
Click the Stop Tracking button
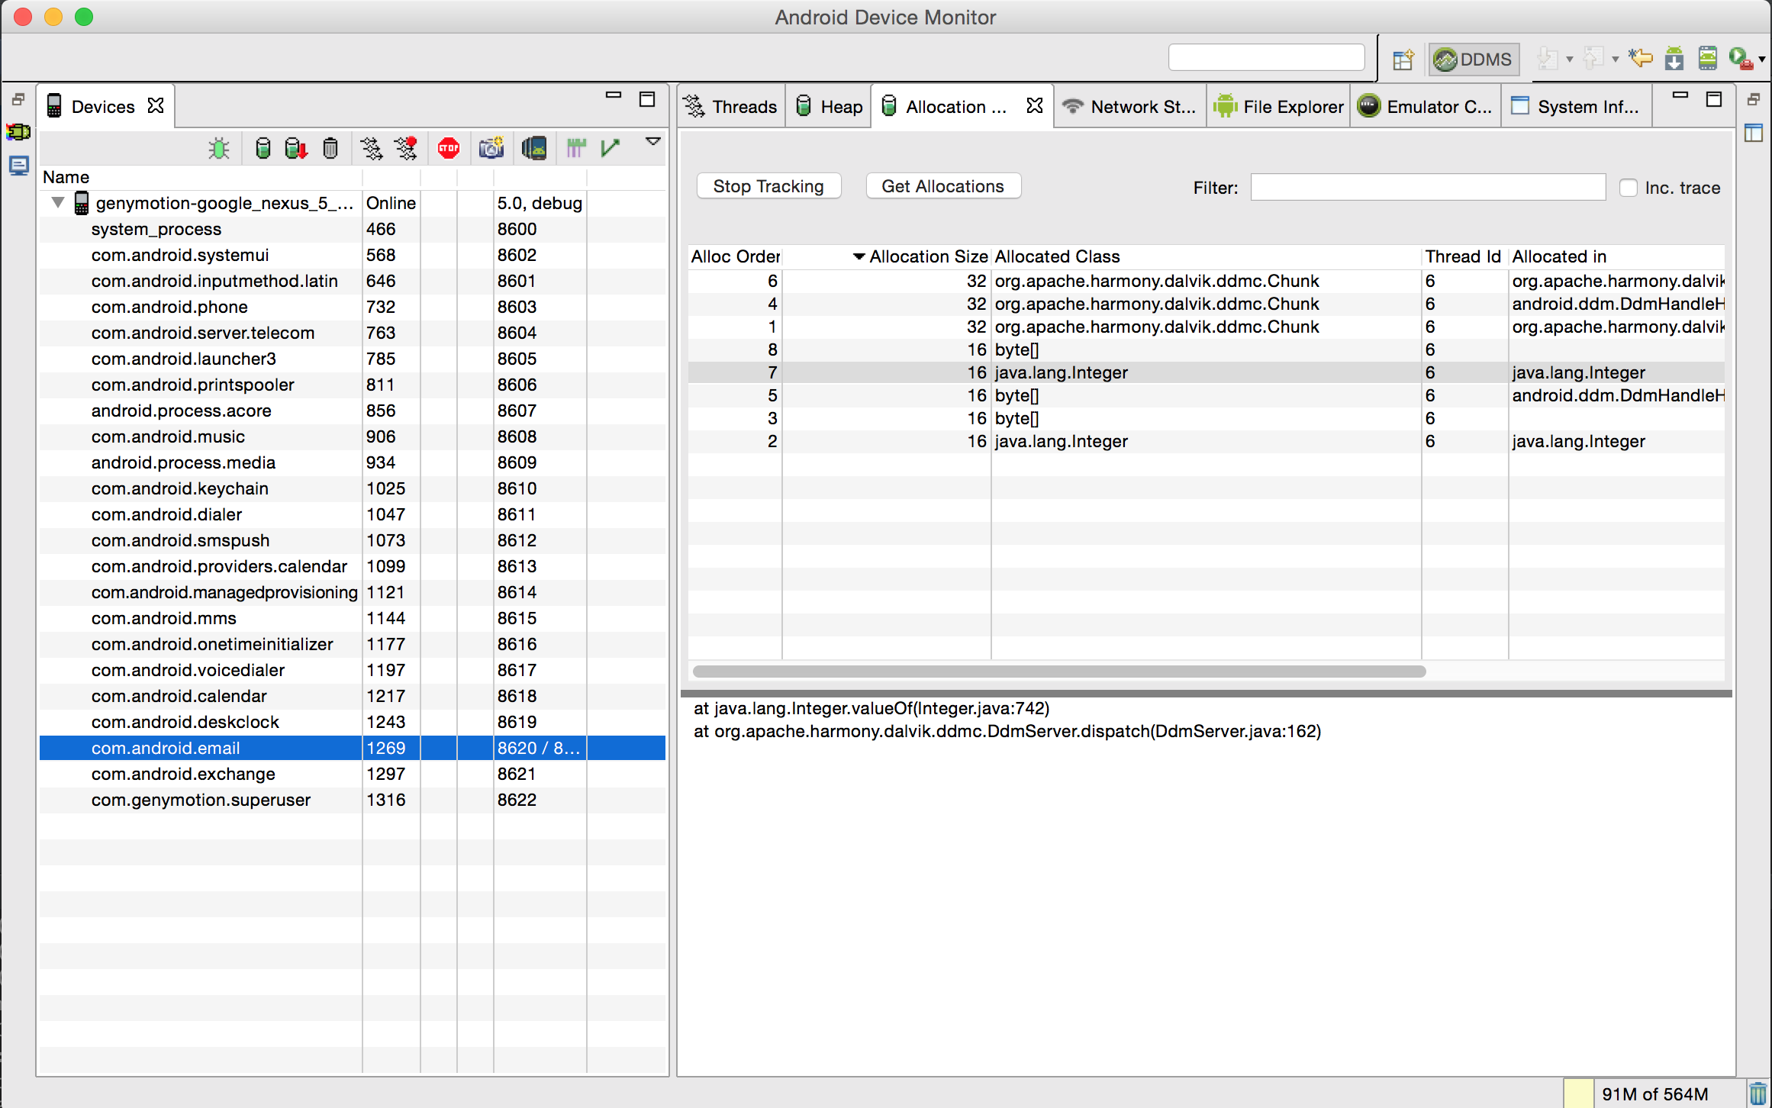(x=768, y=186)
